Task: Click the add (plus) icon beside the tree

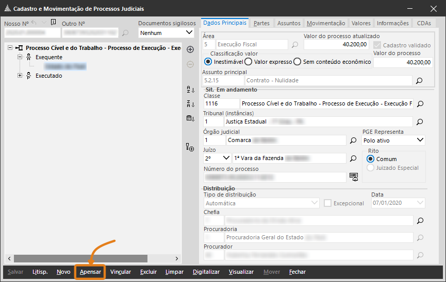Action: click(x=190, y=49)
